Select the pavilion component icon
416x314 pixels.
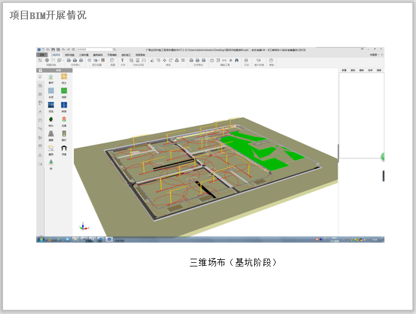point(64,147)
